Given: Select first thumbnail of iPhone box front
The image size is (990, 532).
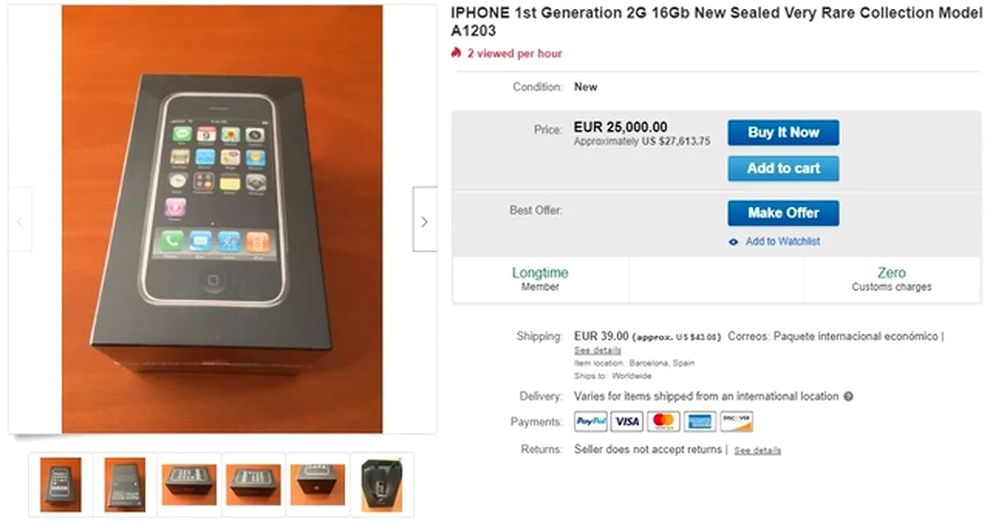Looking at the screenshot, I should [61, 485].
